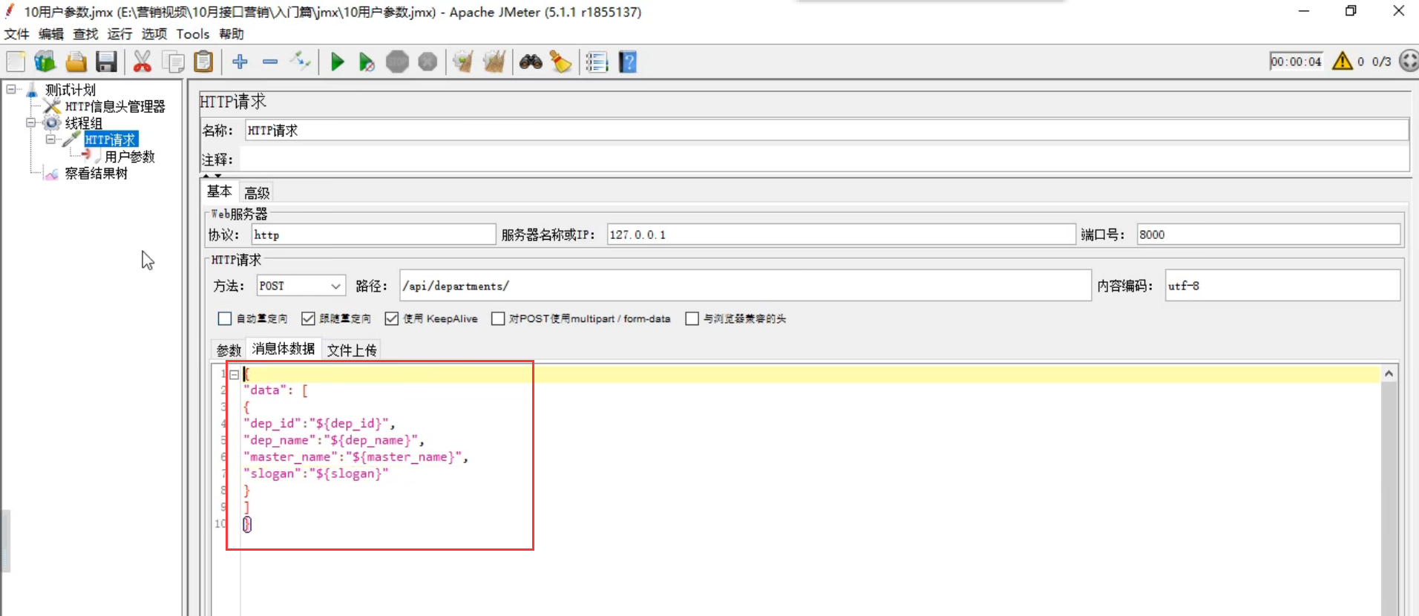Click the 名称 name input field
This screenshot has width=1419, height=616.
point(826,131)
